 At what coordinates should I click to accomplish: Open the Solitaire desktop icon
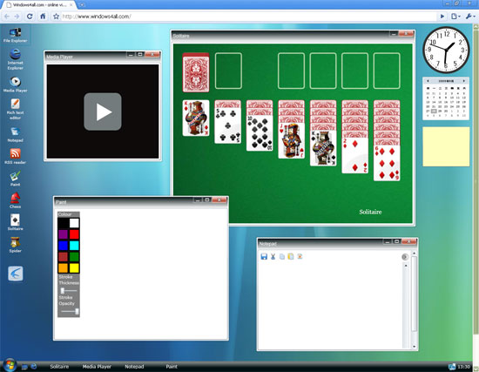tap(16, 222)
